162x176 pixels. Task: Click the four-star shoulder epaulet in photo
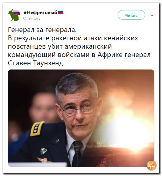[x=37, y=129]
